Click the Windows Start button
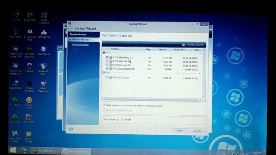Viewport: 276px width, 155px height. 13,150
